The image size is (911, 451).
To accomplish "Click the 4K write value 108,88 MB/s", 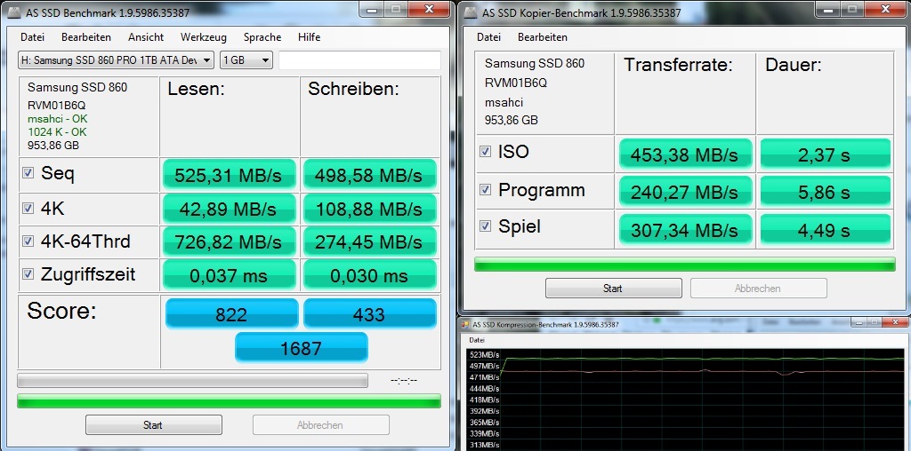I will point(369,210).
